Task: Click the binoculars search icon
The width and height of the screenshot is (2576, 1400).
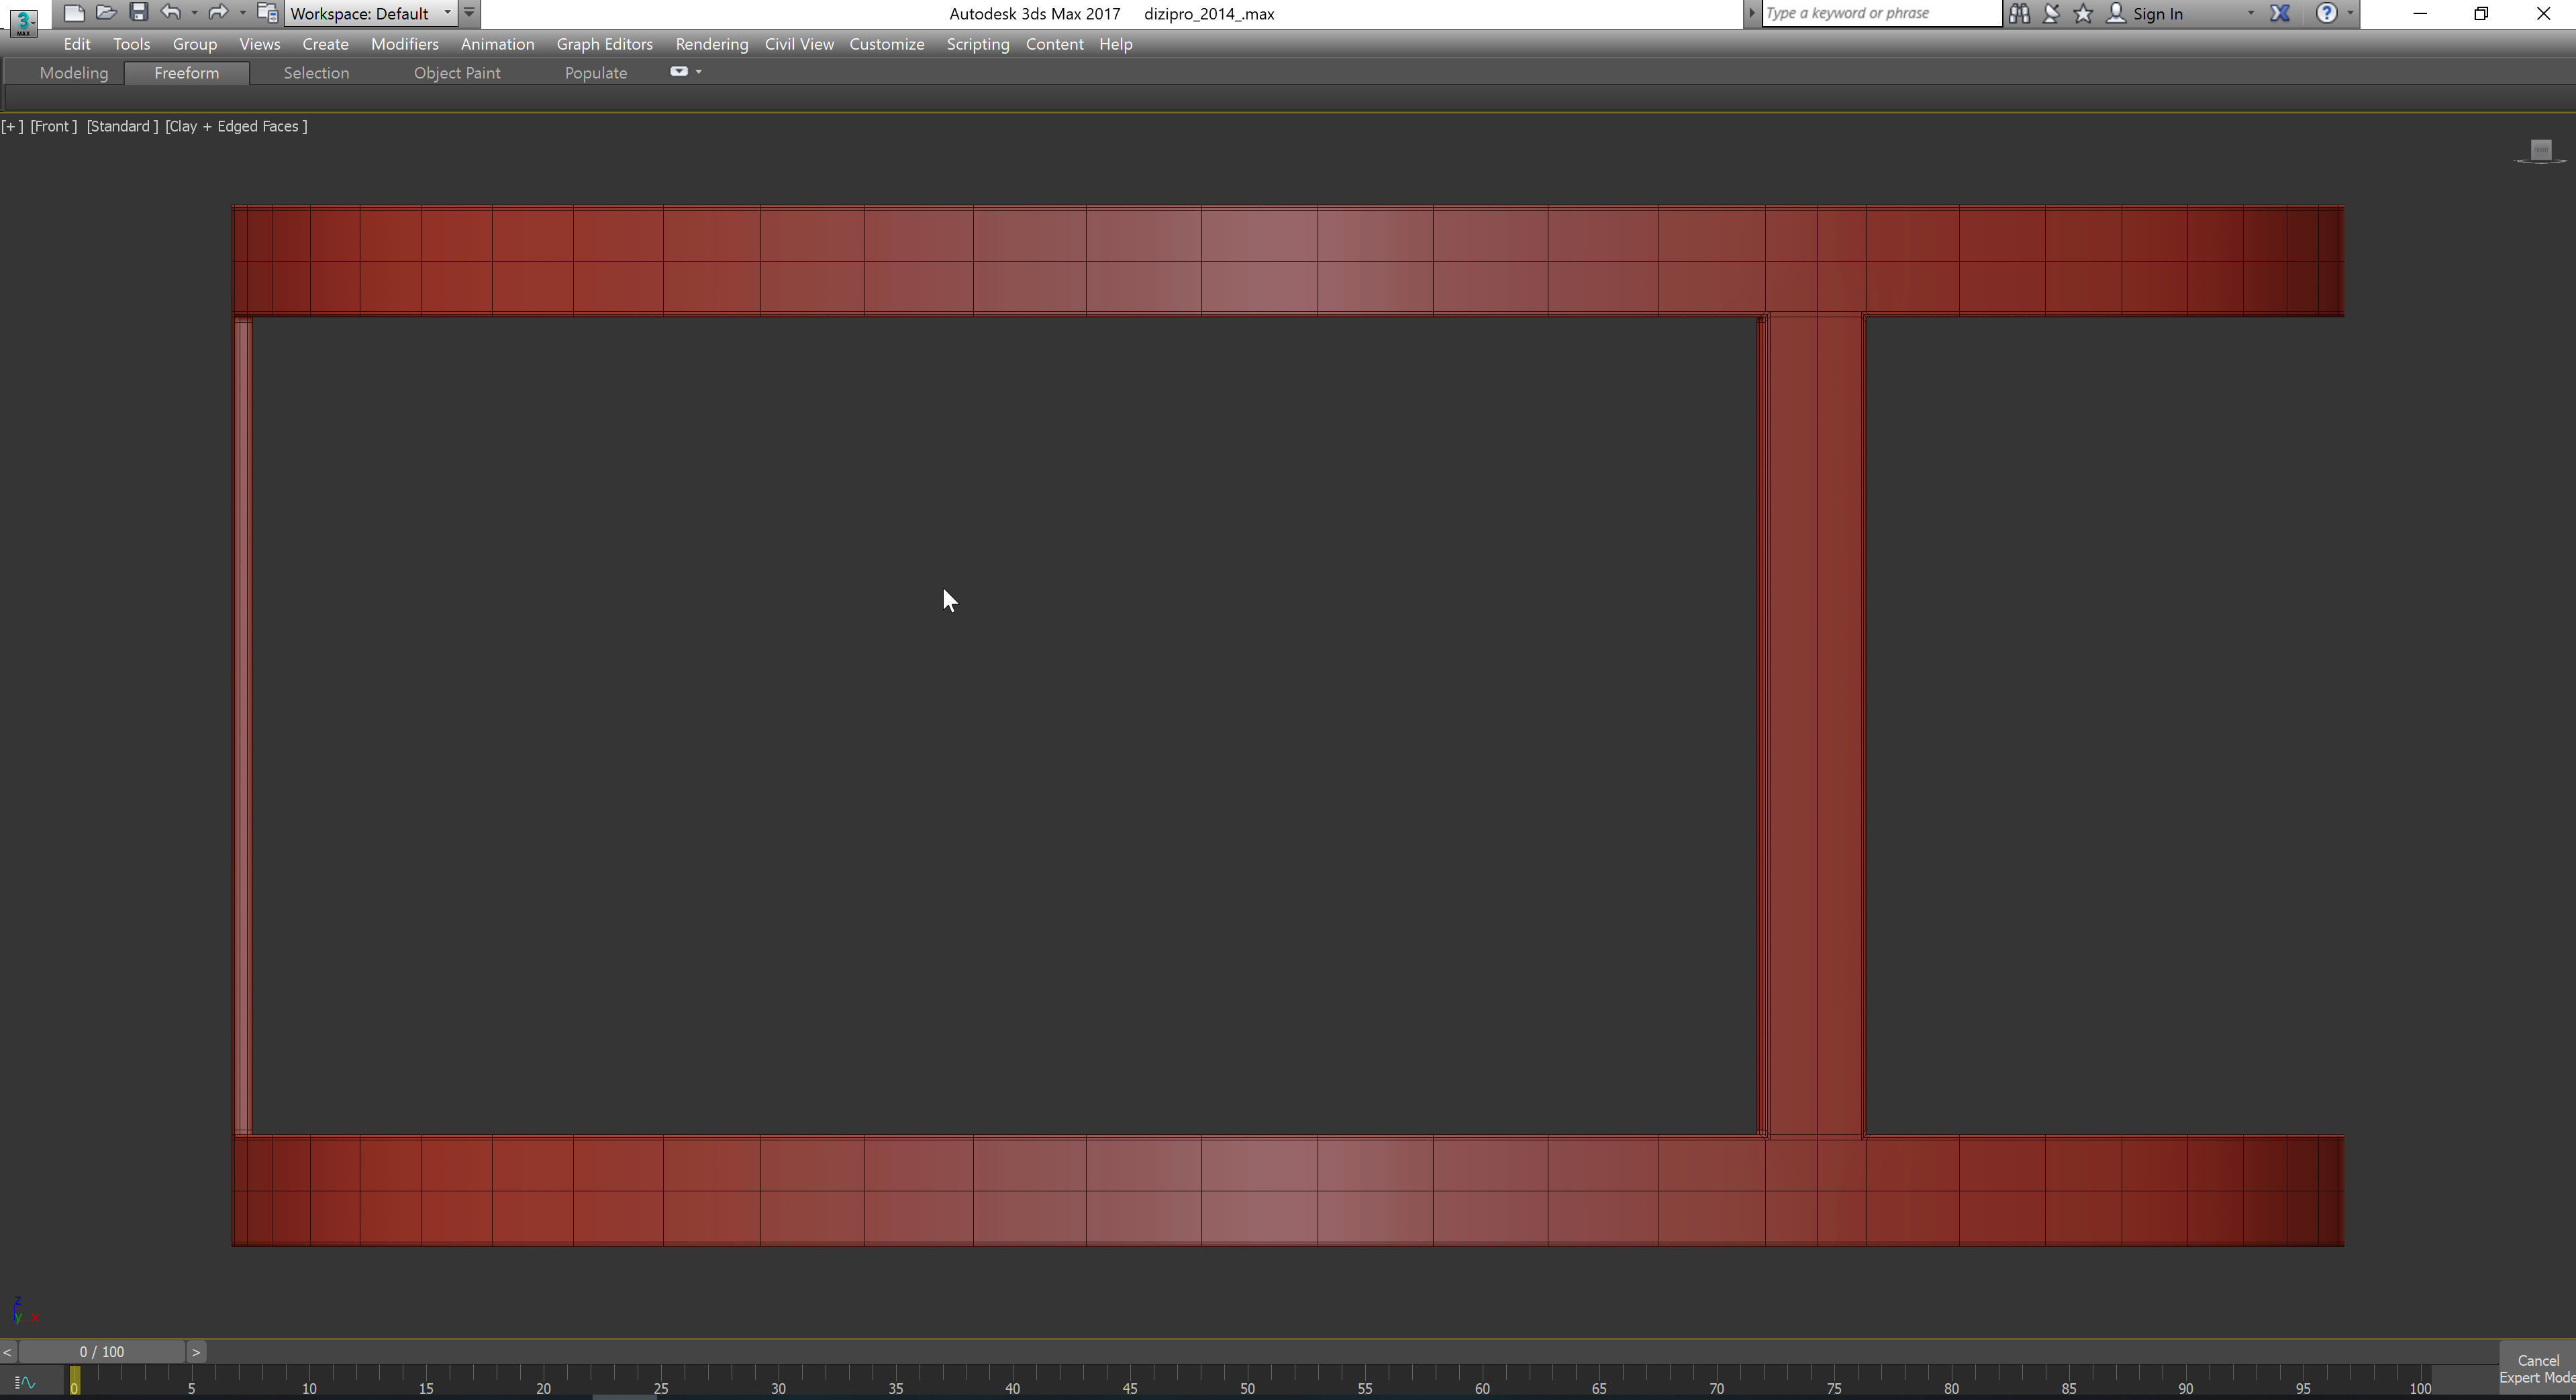Action: 2019,13
